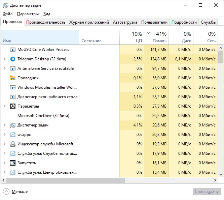The height and width of the screenshot is (200, 224).
Task: Click the 0,1 МБ/с disk value
Action: pos(183,59)
